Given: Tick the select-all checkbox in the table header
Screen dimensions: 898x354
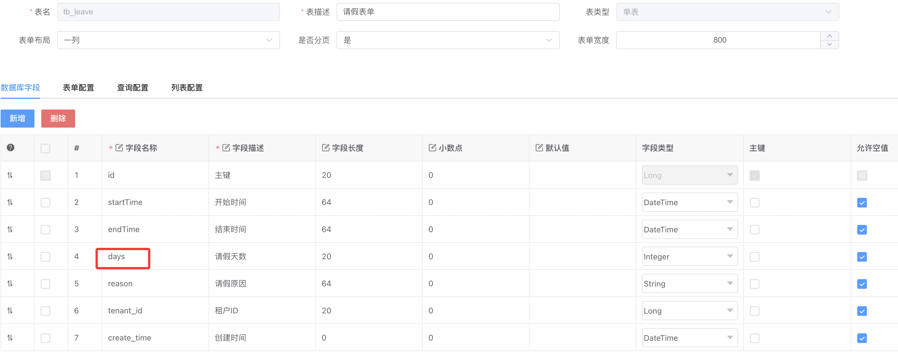Looking at the screenshot, I should (x=45, y=148).
